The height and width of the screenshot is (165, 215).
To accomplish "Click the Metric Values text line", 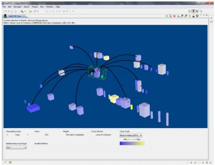I will pyautogui.click(x=39, y=23).
